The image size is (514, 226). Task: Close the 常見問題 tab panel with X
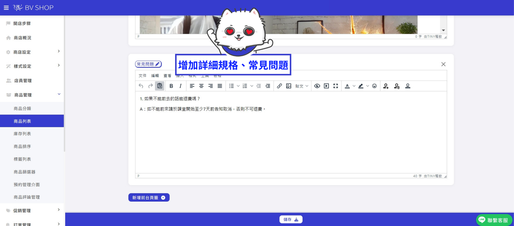443,64
